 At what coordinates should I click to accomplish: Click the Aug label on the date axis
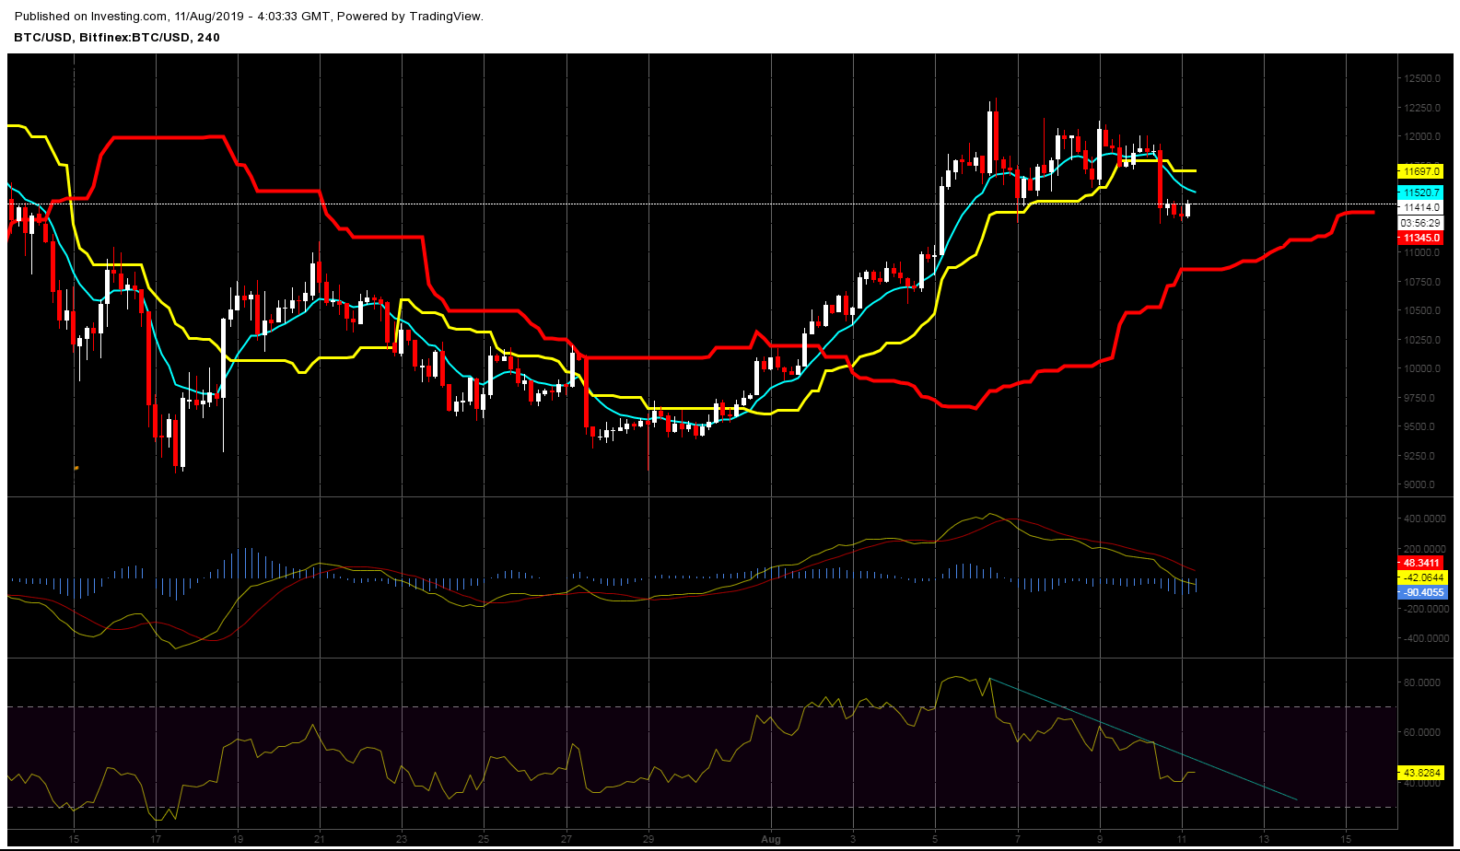(771, 839)
